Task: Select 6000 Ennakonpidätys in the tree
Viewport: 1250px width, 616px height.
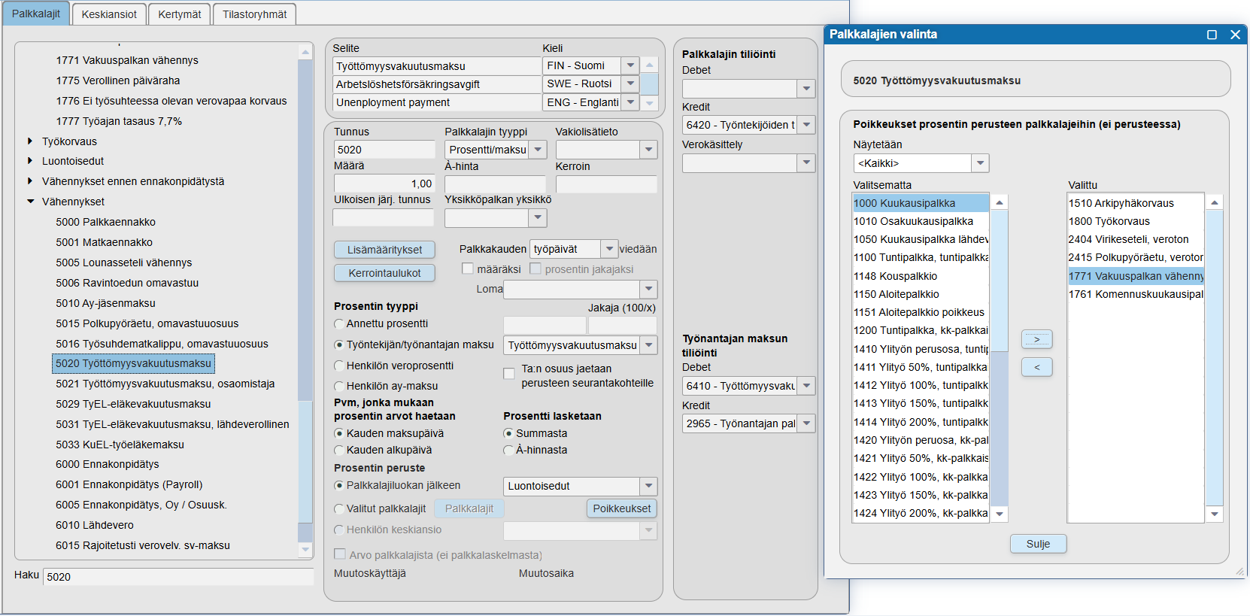Action: click(x=107, y=464)
